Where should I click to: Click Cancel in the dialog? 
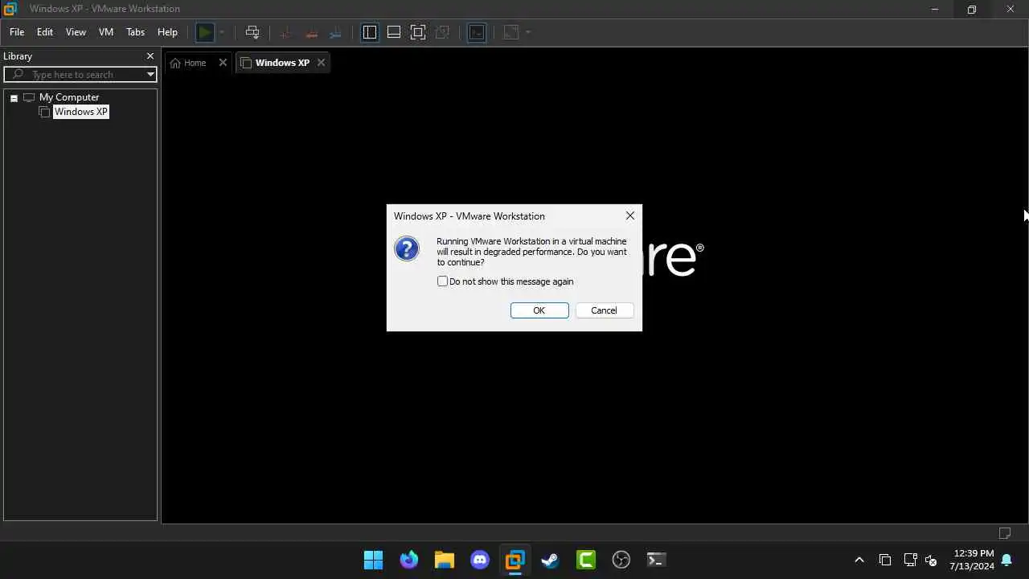pos(604,310)
